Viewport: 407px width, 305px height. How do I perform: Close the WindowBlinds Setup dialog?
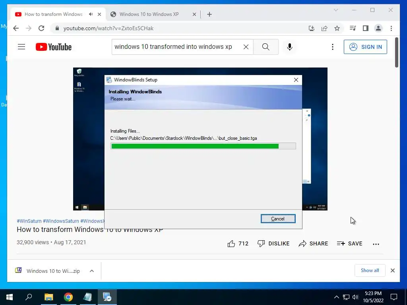[296, 80]
